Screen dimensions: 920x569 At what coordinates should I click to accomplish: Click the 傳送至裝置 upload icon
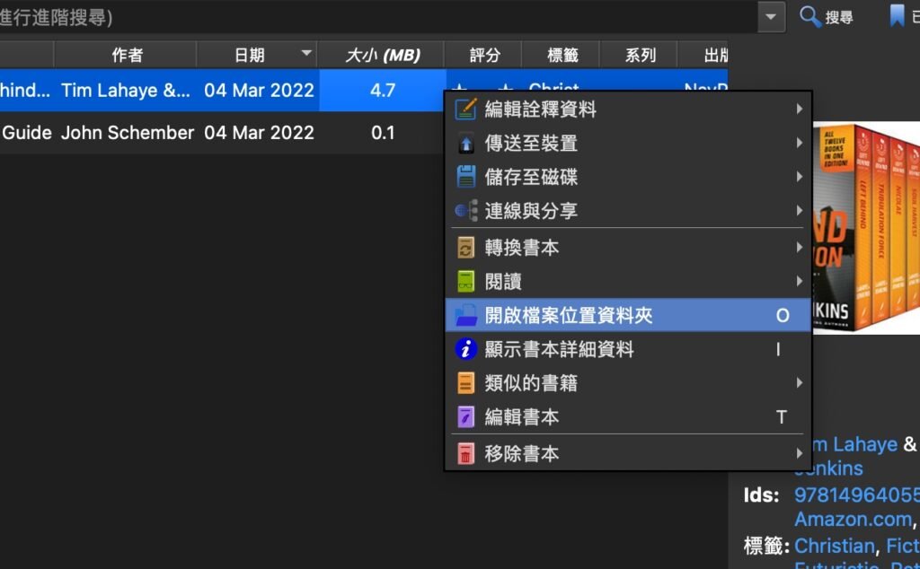[465, 144]
